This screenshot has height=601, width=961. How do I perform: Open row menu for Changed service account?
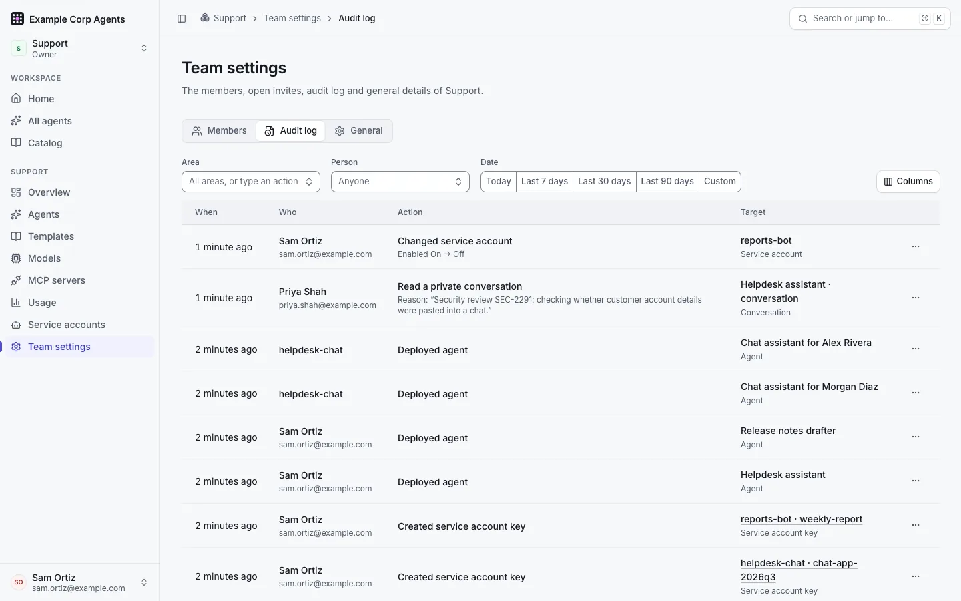916,246
